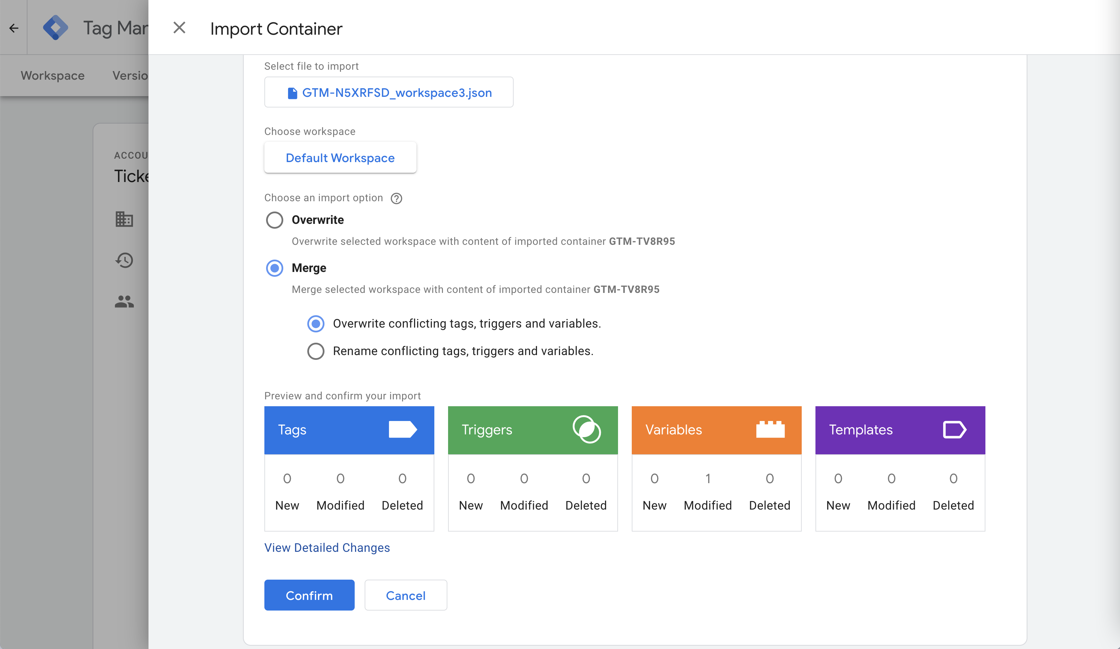Click the Variables card brick icon
This screenshot has width=1120, height=649.
(x=770, y=430)
